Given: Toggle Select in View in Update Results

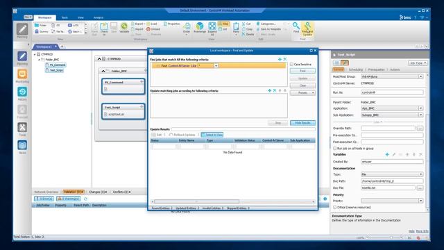Looking at the screenshot, I should pos(212,135).
